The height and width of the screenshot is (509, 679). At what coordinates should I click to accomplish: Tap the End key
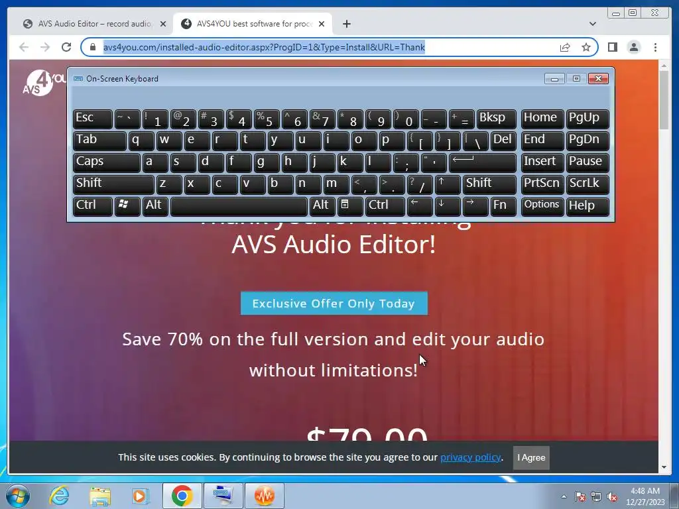tap(542, 141)
